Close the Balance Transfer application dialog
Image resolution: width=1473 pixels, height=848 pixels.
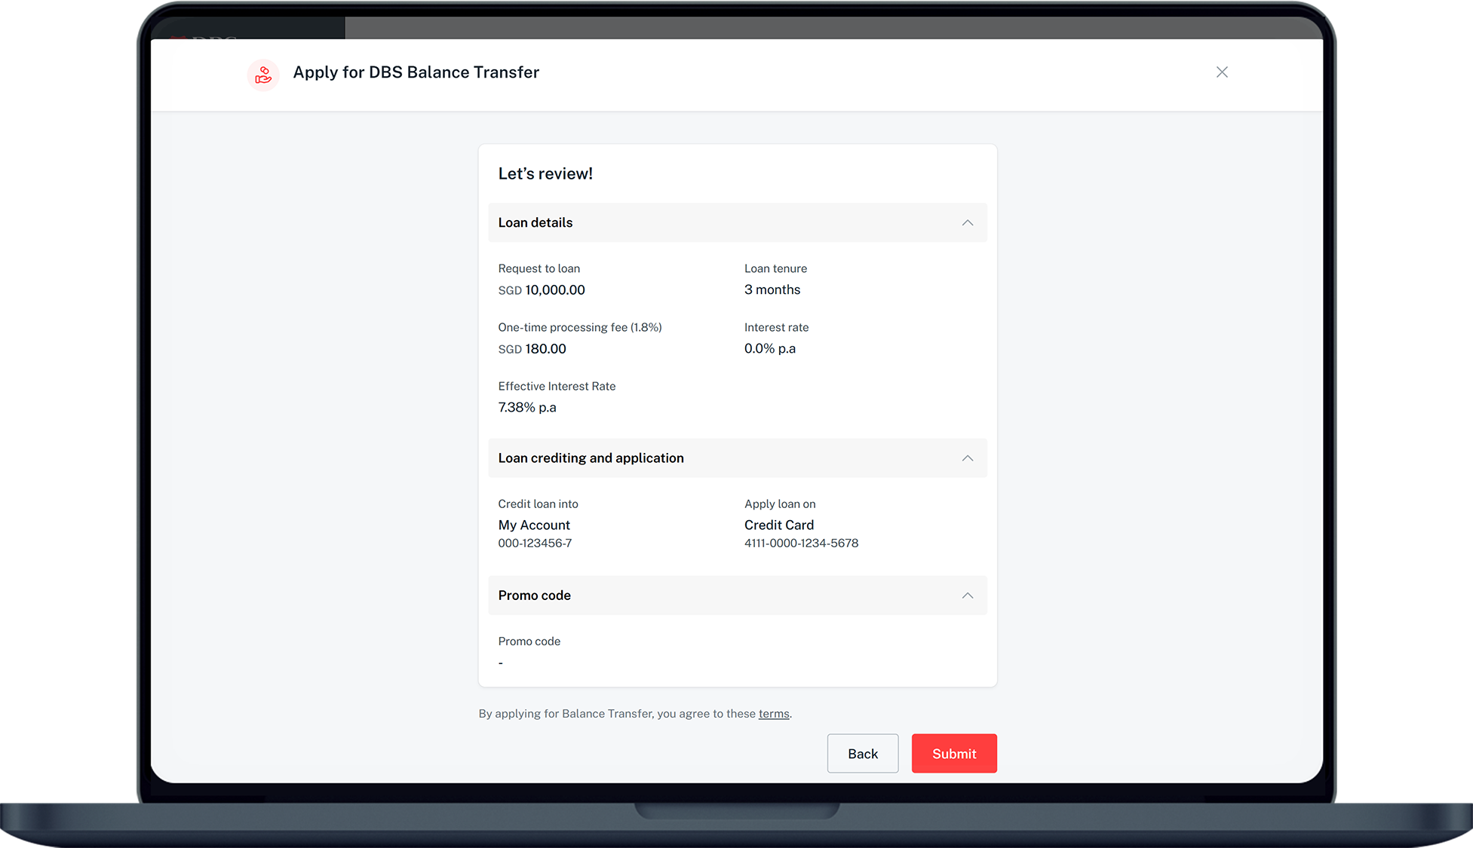(1222, 72)
